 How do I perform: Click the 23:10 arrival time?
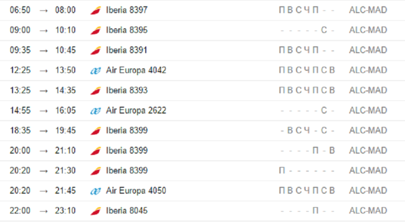pyautogui.click(x=65, y=211)
